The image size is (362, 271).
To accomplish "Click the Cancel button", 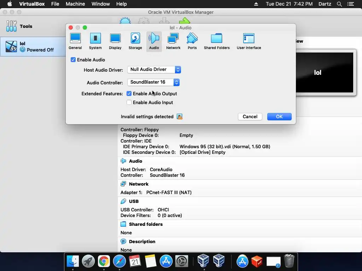I will [x=250, y=116].
